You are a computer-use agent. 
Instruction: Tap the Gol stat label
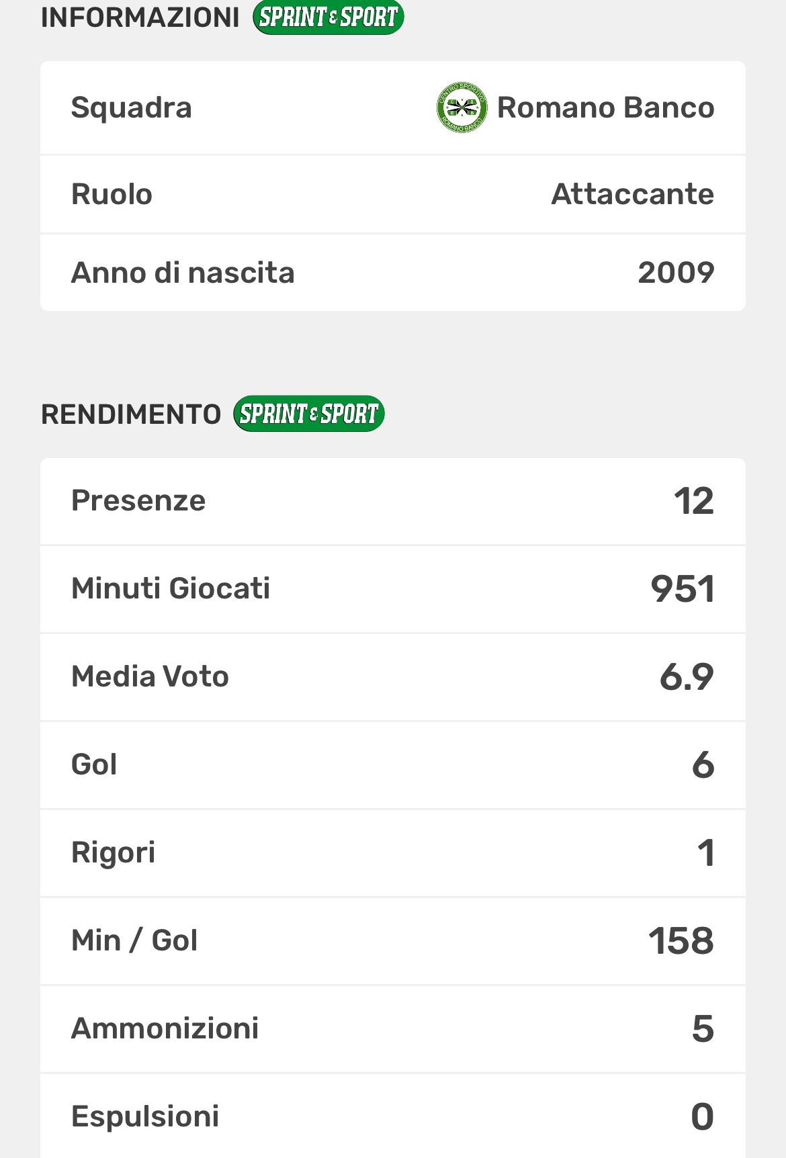94,764
